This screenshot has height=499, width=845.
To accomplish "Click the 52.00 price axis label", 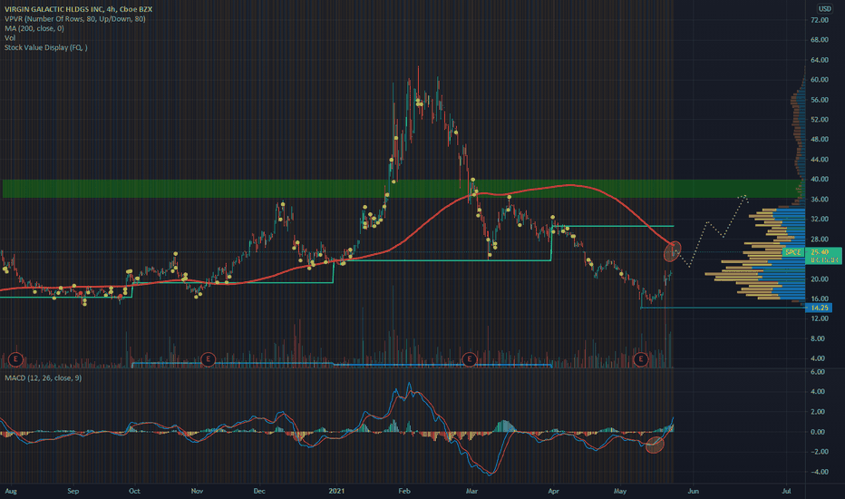I will [819, 120].
